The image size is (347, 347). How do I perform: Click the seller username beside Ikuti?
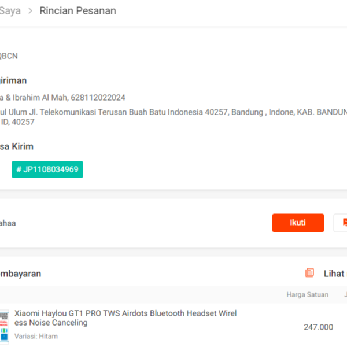tap(8, 223)
